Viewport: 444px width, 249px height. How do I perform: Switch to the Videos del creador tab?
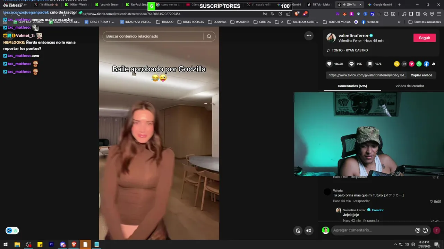point(410,86)
